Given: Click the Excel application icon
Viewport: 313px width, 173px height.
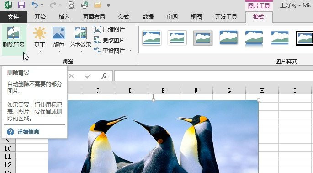Looking at the screenshot, I should click(x=8, y=5).
